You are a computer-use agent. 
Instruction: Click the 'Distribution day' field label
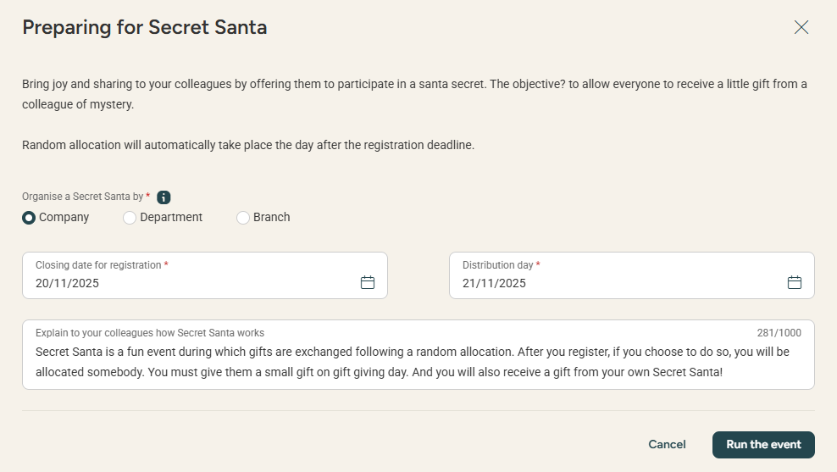tap(498, 265)
